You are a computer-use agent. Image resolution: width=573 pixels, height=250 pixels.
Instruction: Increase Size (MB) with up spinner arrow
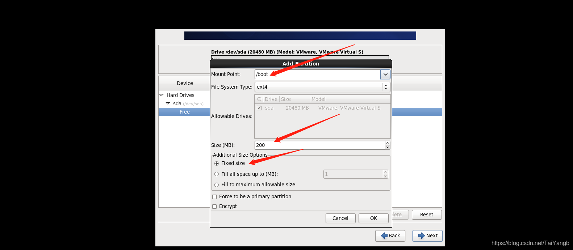[x=388, y=143]
